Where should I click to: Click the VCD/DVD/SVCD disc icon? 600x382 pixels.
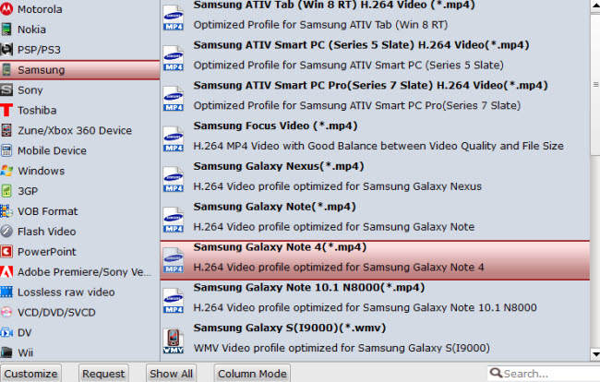[6, 313]
